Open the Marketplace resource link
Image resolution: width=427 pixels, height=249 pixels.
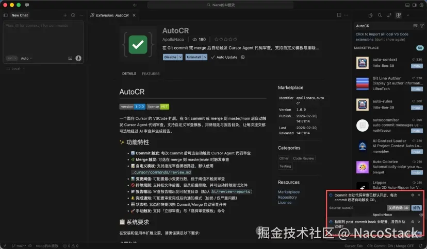tap(289, 192)
